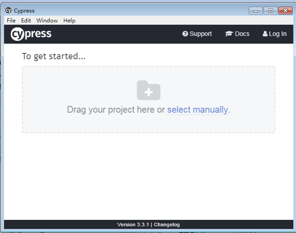Open the Help menu
The height and width of the screenshot is (233, 296).
(69, 20)
